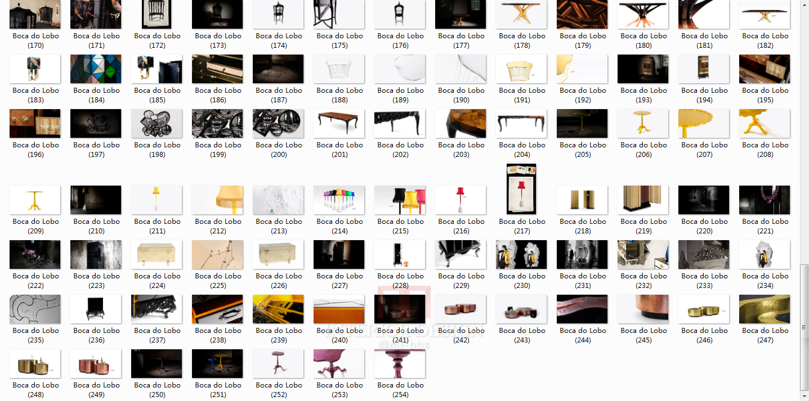Select the Boca do Lobo (249) copper thumbnail
Screen dimensions: 809x401
96,363
